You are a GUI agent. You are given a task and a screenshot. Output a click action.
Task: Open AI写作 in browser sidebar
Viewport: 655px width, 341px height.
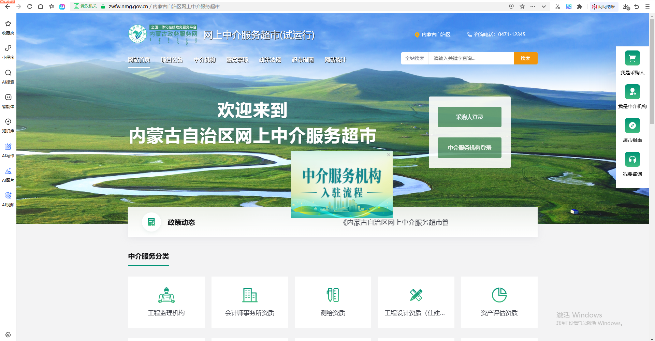pos(8,150)
